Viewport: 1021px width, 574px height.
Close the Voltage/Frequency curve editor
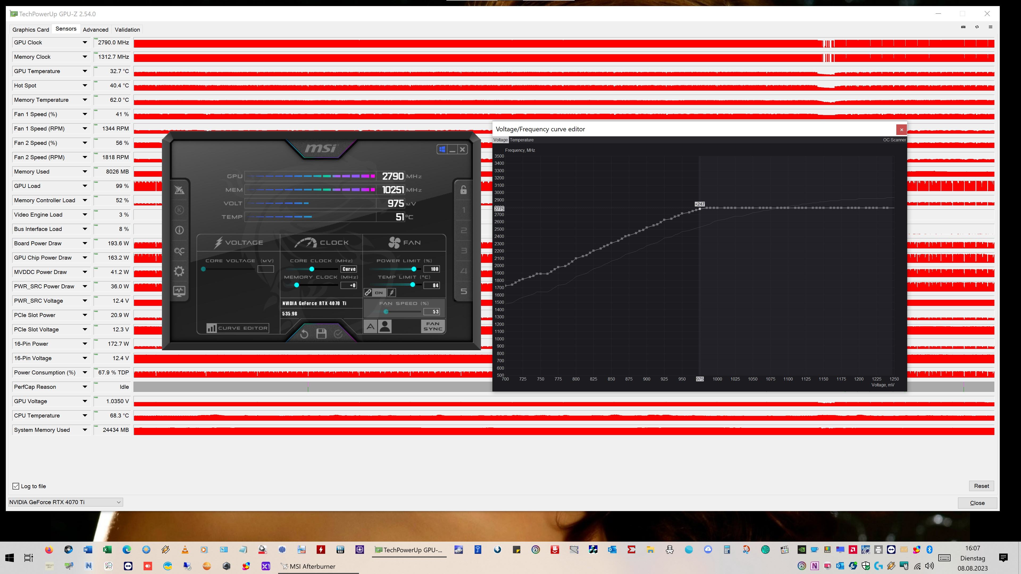[x=901, y=129]
